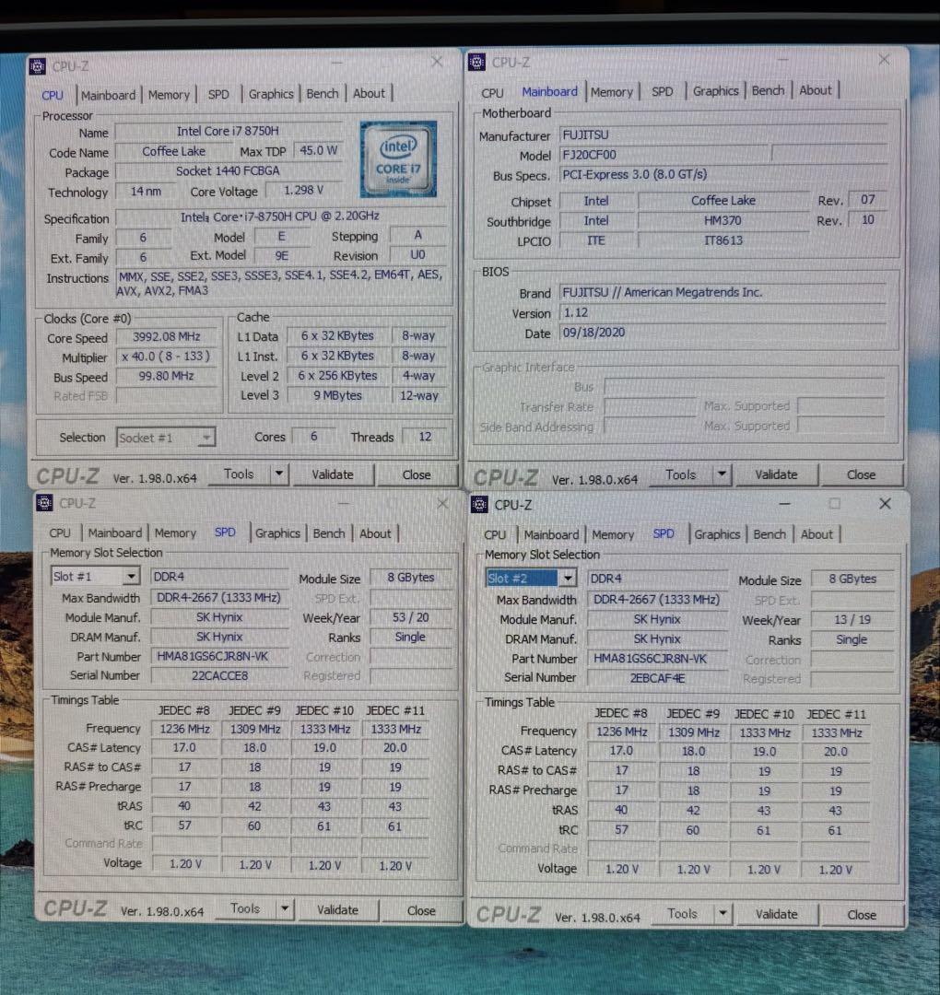Click the Bus Specs. field PCI-Express 3.0
The width and height of the screenshot is (940, 995).
click(723, 174)
